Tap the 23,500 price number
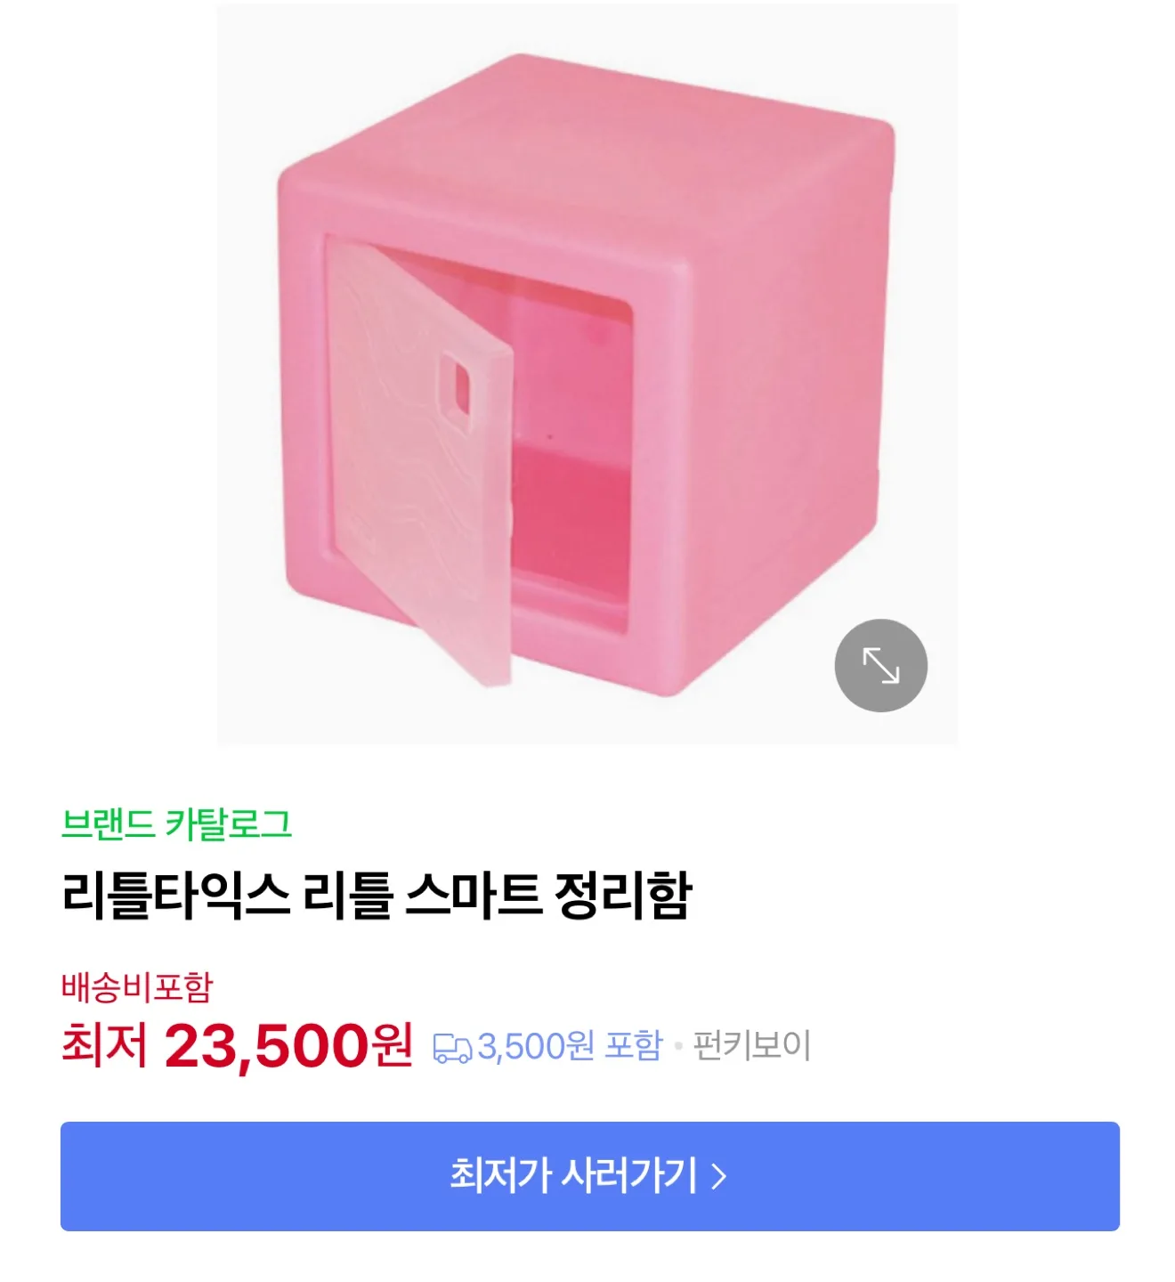 point(266,1044)
